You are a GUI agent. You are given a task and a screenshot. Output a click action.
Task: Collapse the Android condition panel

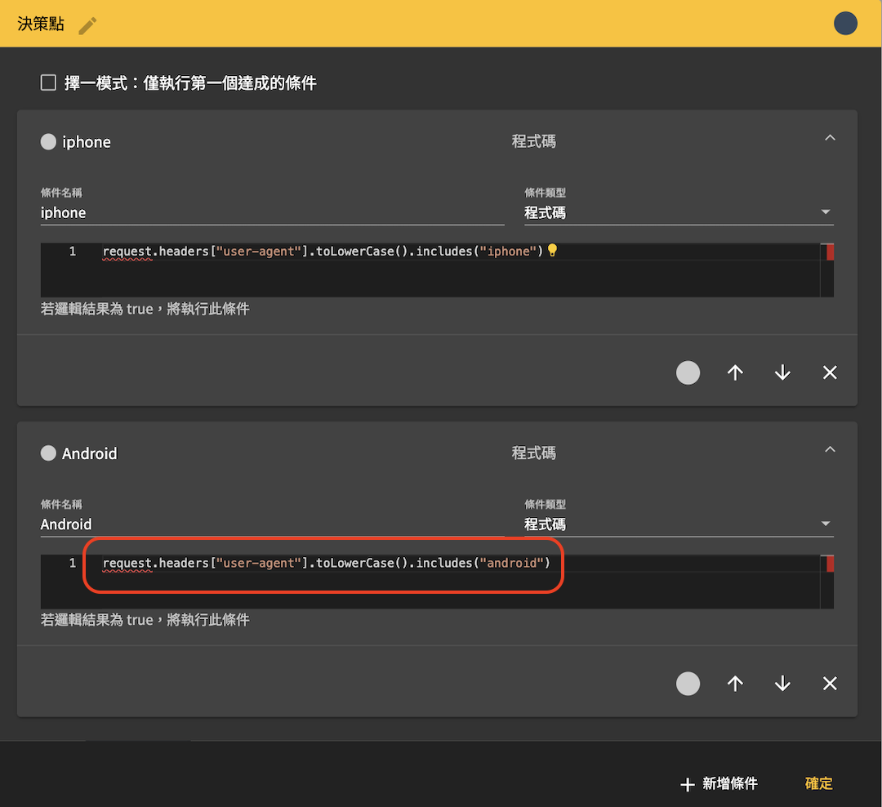(830, 449)
